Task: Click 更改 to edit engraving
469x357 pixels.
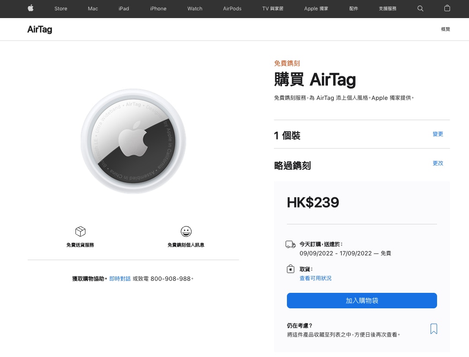Action: (x=438, y=163)
